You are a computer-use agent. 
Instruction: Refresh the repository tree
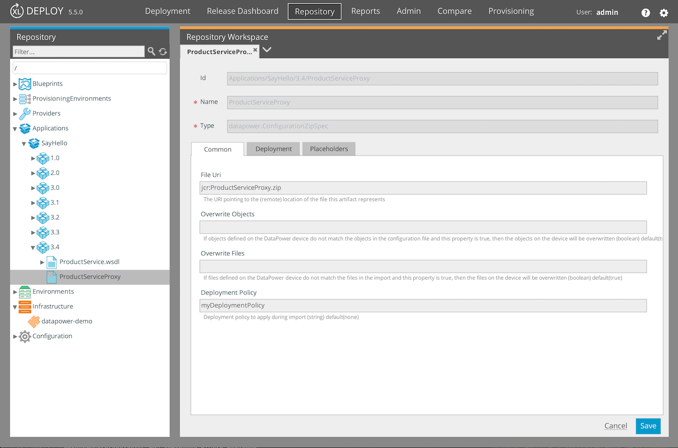pos(163,51)
